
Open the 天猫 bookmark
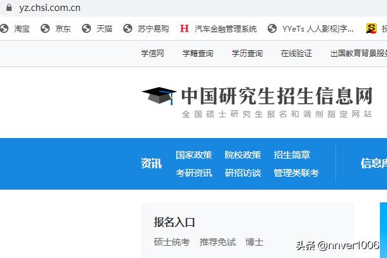tap(104, 29)
